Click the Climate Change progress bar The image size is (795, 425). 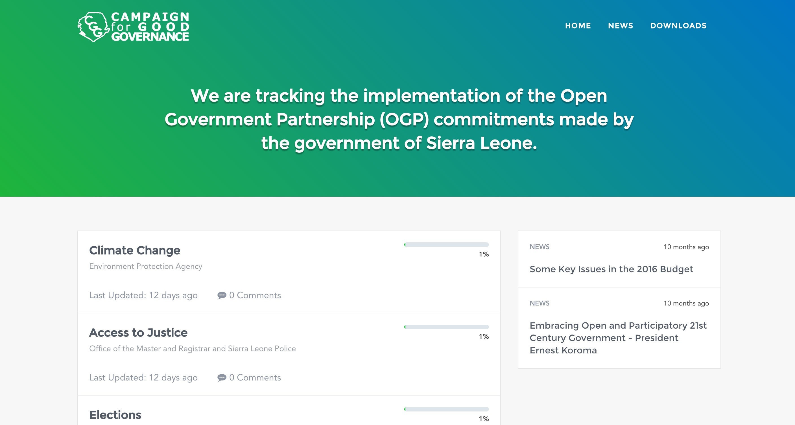pos(446,245)
